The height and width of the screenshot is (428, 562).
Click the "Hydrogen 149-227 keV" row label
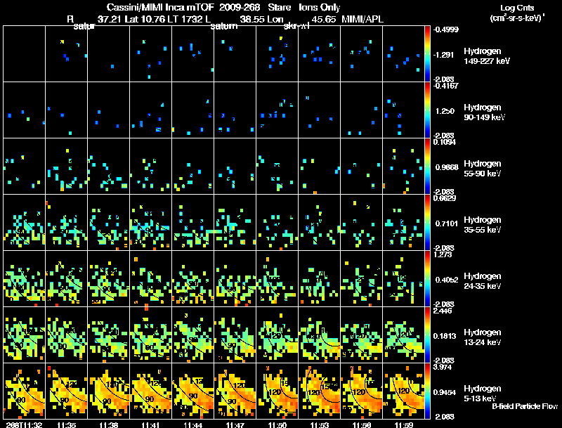point(487,56)
